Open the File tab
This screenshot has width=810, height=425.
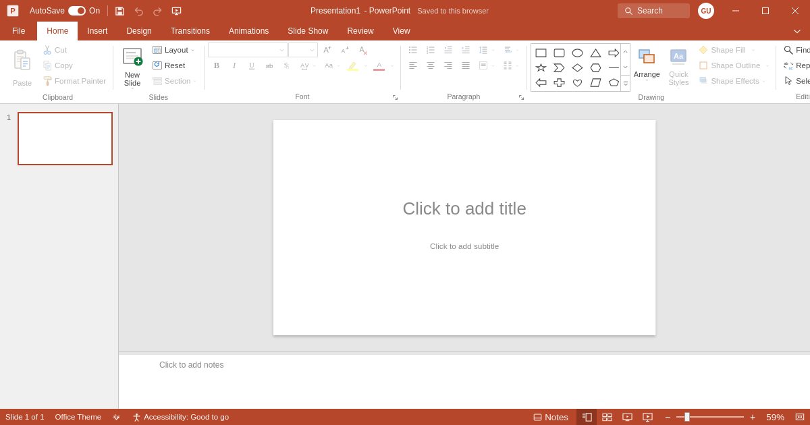click(19, 31)
